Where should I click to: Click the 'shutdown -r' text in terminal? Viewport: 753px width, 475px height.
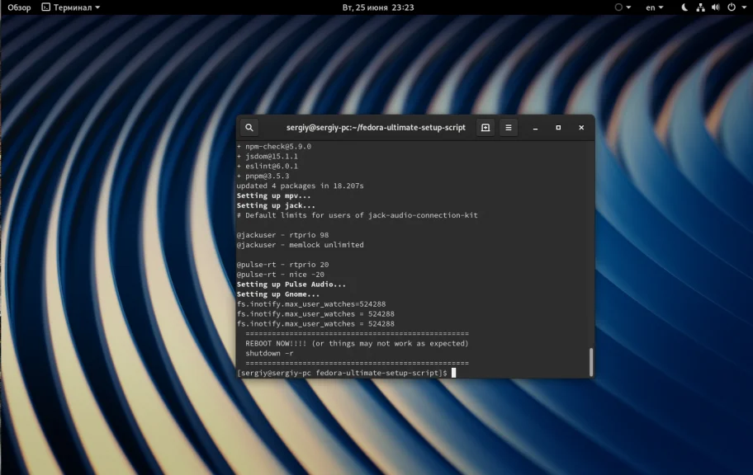269,353
